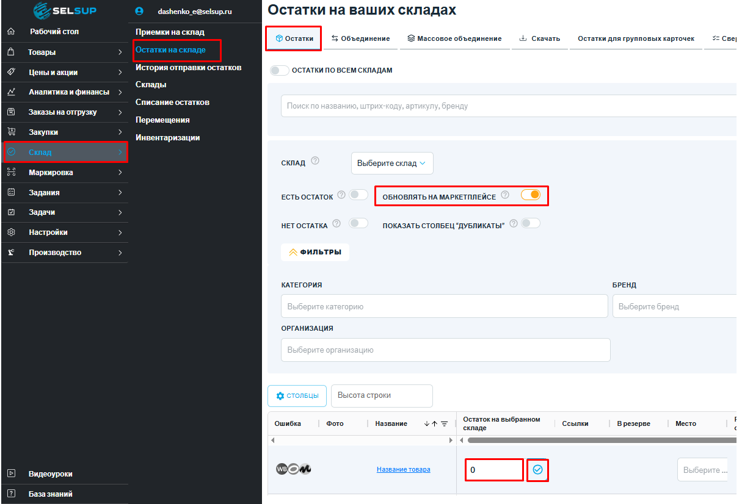Toggle Остатки по всем складам switch

point(280,70)
